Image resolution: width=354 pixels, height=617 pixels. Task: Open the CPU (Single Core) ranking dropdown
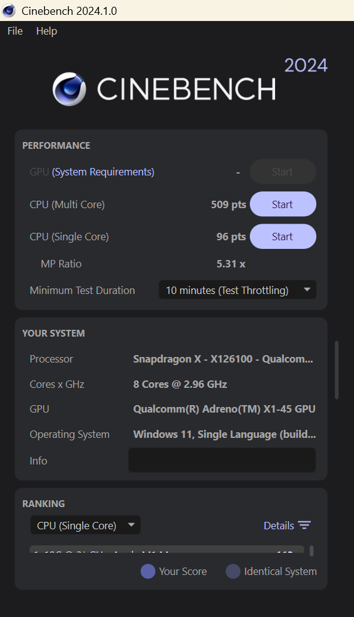click(x=86, y=526)
